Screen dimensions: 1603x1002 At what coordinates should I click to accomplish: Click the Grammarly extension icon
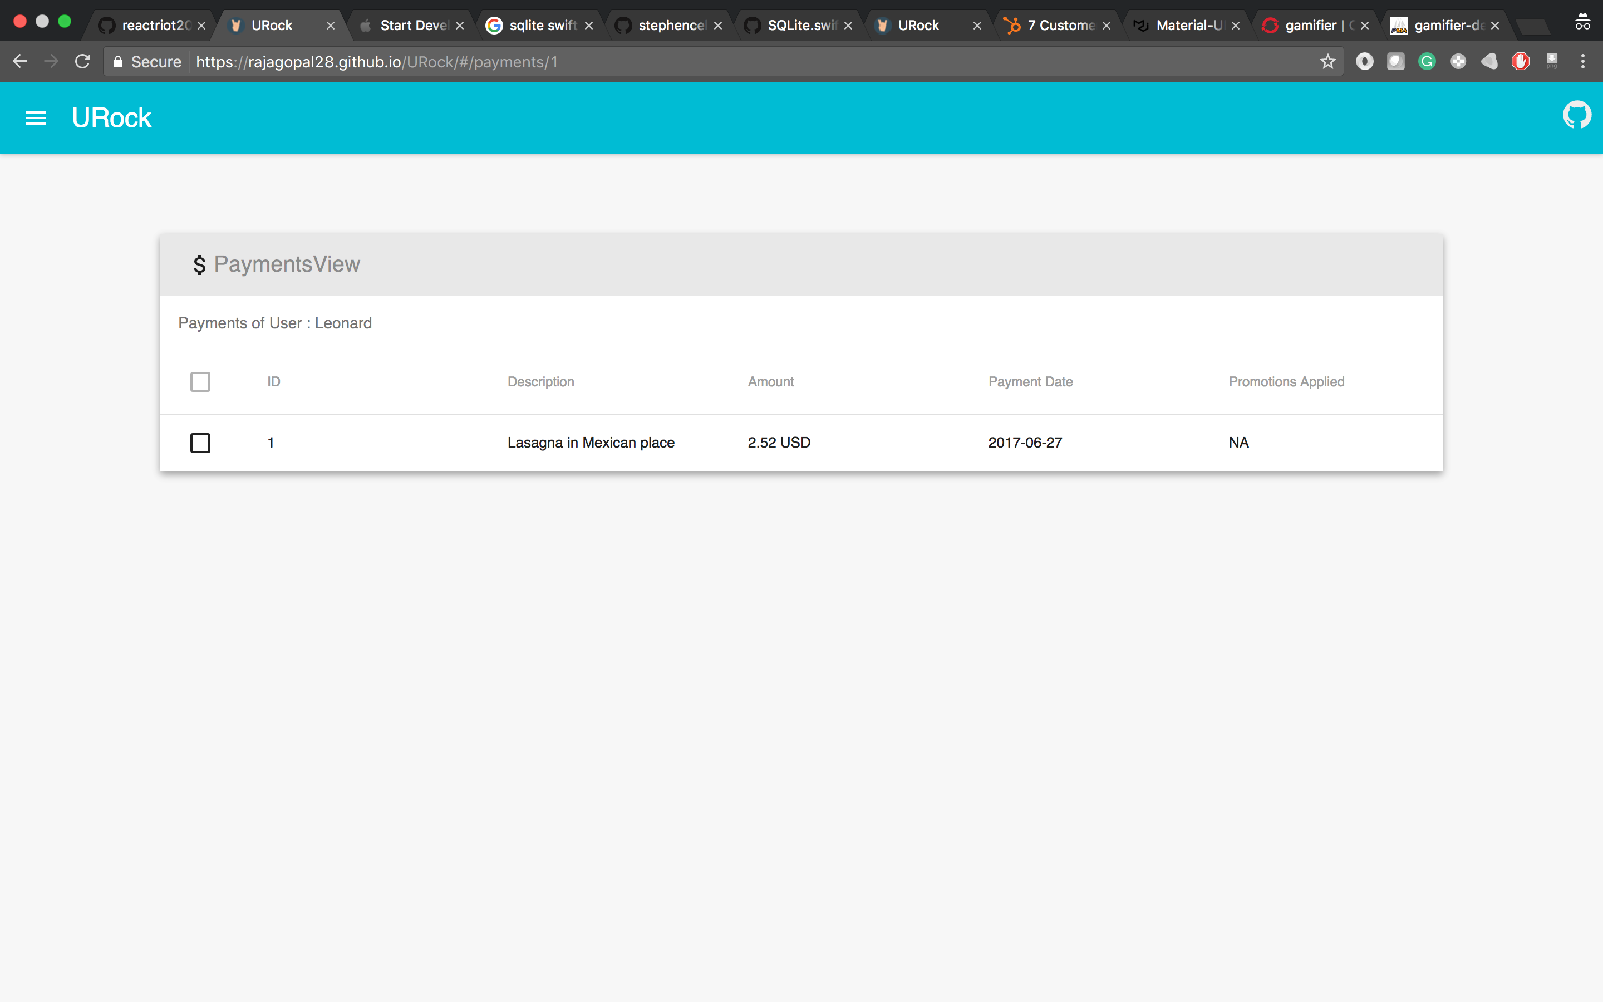[1427, 62]
